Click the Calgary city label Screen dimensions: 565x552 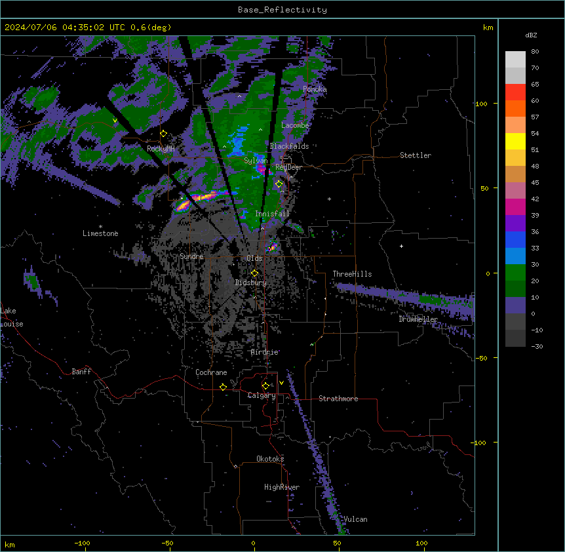262,395
